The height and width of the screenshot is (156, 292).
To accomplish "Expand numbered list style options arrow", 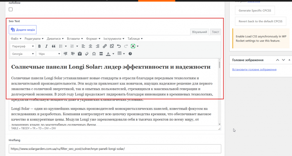I will [x=77, y=46].
